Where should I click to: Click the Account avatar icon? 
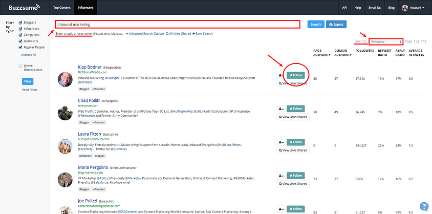[x=405, y=8]
